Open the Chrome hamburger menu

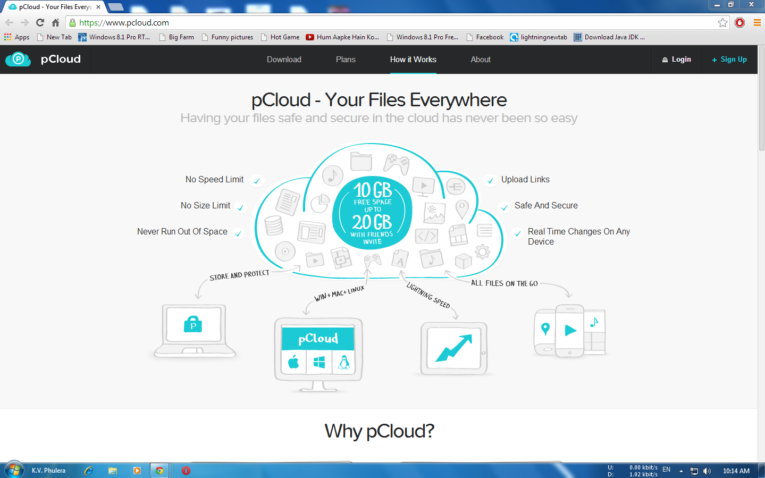coord(757,23)
